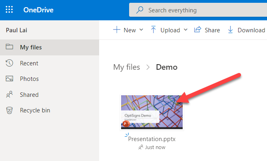Image resolution: width=267 pixels, height=161 pixels.
Task: Click the search magnifier icon
Action: pos(139,10)
